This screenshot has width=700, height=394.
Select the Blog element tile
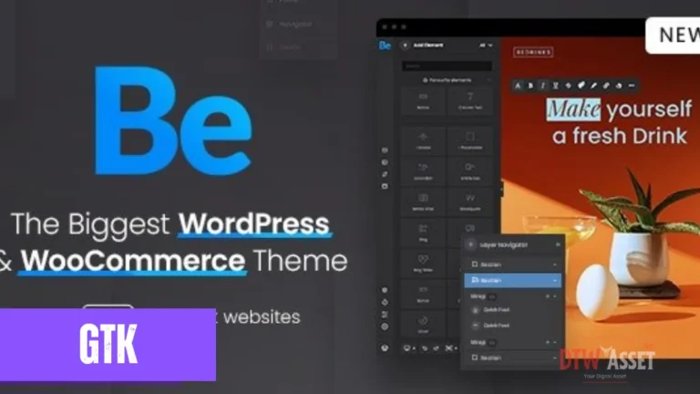point(423,233)
